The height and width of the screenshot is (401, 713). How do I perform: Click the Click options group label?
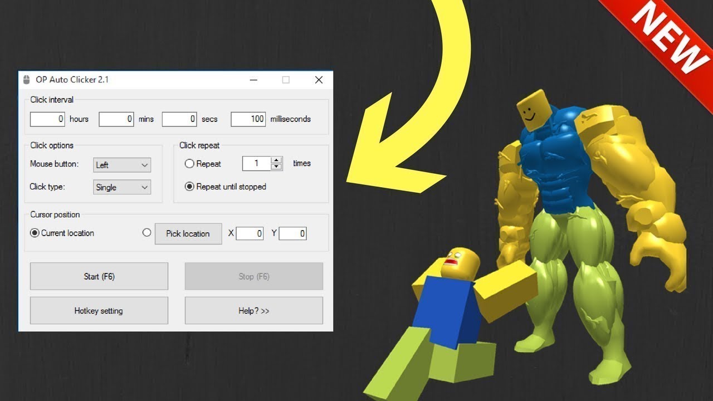[52, 145]
